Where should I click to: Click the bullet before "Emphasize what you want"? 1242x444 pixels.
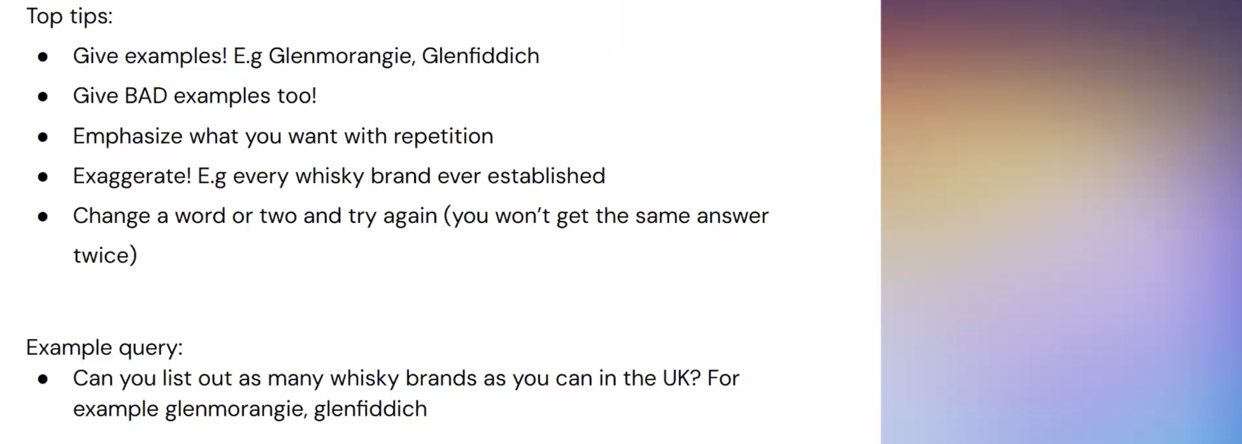pos(43,137)
